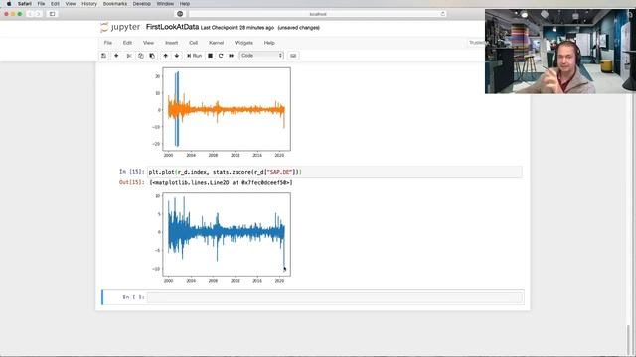Image resolution: width=636 pixels, height=357 pixels.
Task: Click the empty code cell input
Action: click(335, 297)
